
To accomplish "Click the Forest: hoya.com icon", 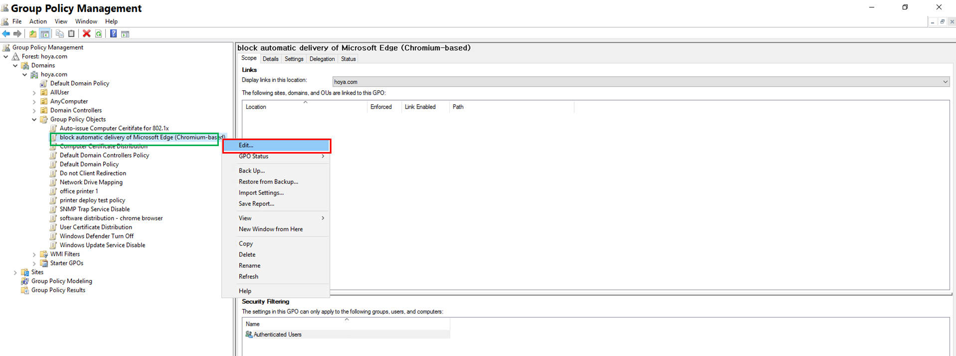I will (x=15, y=56).
